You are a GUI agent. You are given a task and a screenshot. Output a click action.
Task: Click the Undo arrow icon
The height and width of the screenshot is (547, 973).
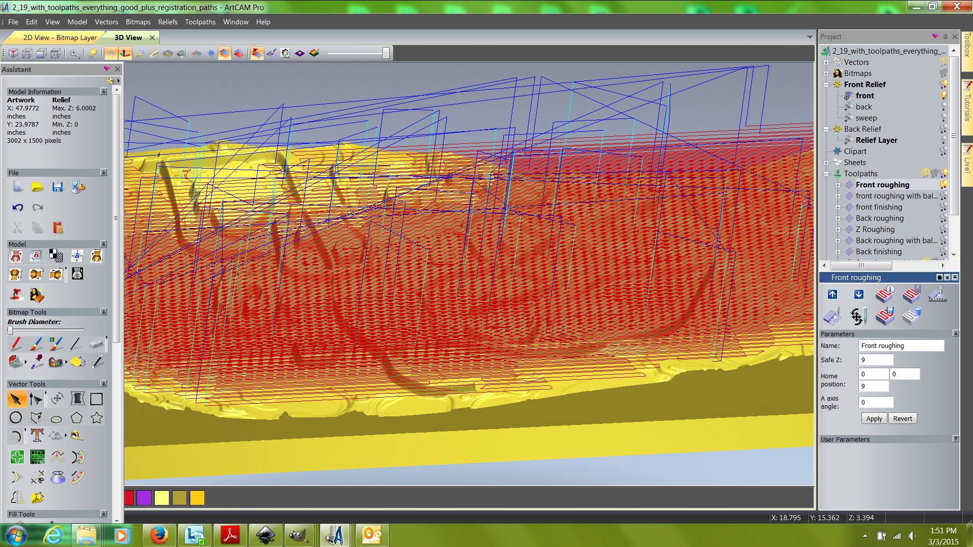pos(18,208)
